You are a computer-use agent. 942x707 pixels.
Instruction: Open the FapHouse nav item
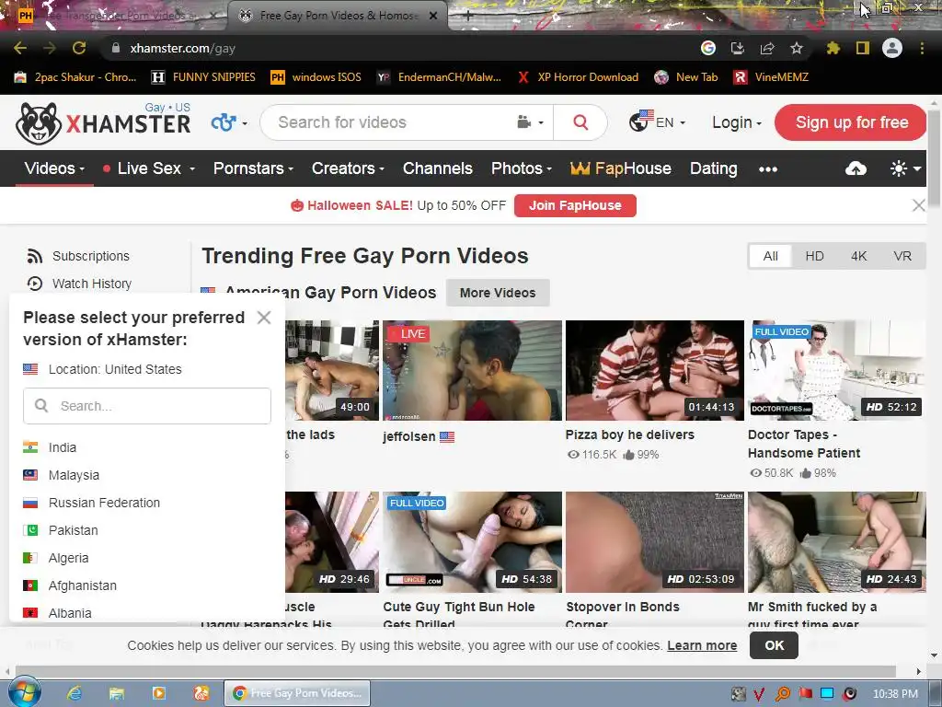[621, 168]
